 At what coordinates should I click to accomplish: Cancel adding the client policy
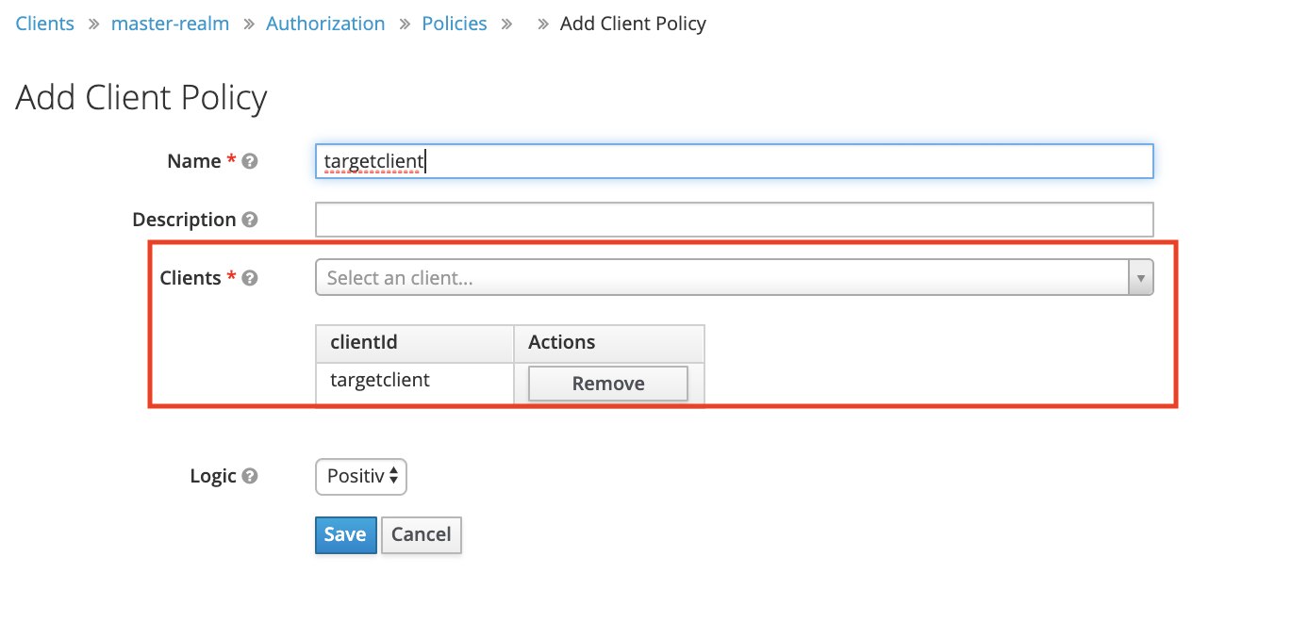coord(421,534)
